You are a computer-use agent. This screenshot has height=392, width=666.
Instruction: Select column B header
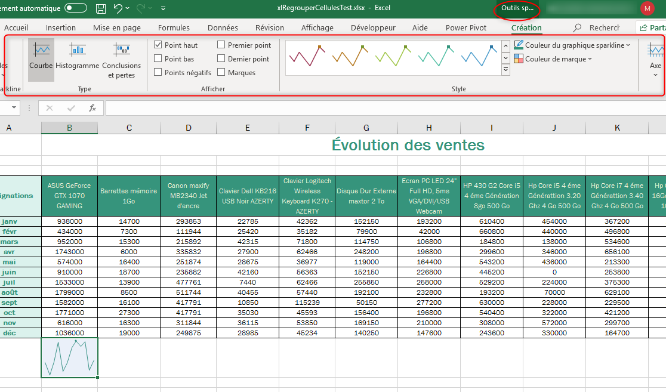coord(70,128)
